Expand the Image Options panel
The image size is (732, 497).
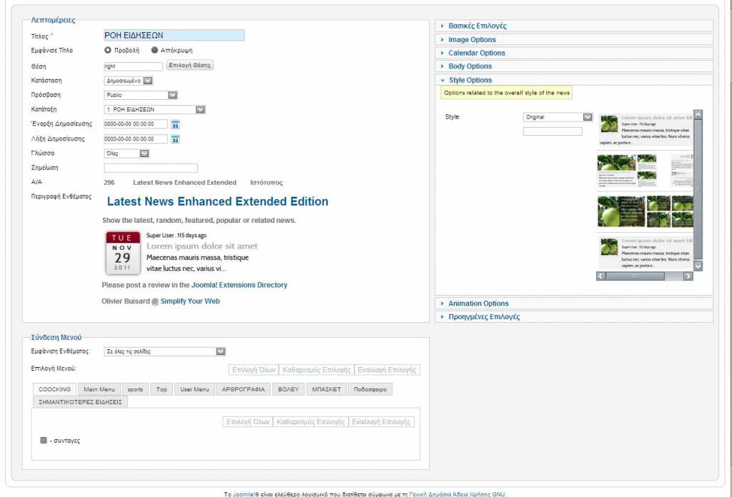(x=472, y=40)
